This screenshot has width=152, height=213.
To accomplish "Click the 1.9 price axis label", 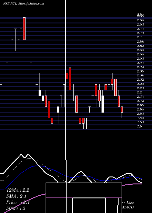I will click(x=139, y=126).
